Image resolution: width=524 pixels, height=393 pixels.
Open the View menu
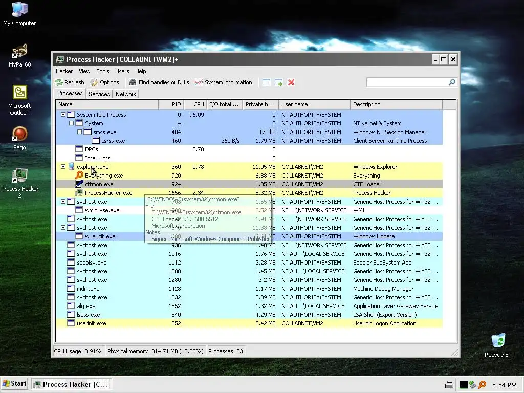tap(84, 71)
